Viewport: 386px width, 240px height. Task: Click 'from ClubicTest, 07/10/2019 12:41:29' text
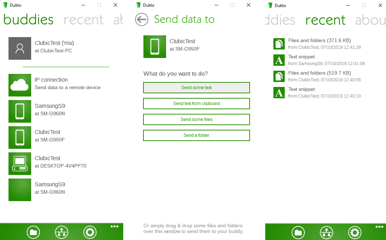pos(324,47)
